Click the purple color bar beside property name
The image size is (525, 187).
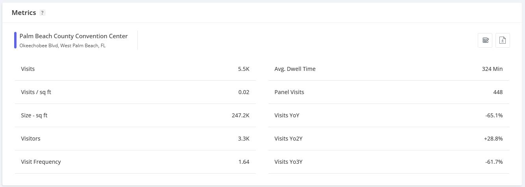pos(15,40)
